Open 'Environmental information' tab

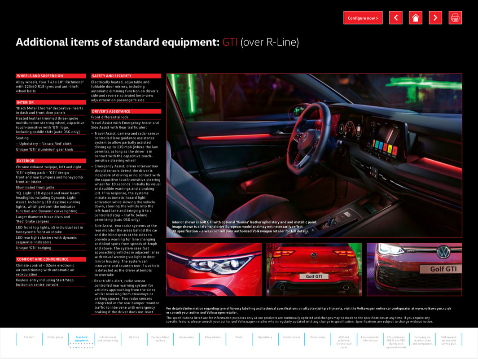pos(370,338)
